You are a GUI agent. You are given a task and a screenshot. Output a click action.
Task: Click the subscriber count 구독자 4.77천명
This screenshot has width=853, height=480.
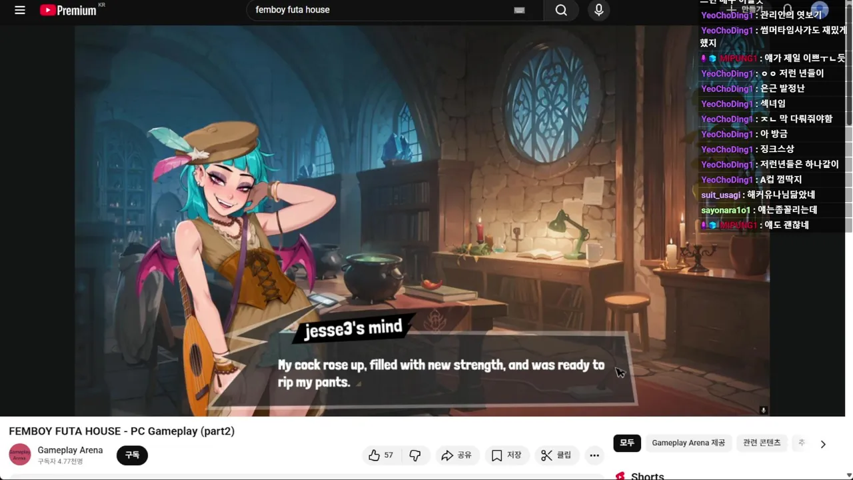coord(61,461)
